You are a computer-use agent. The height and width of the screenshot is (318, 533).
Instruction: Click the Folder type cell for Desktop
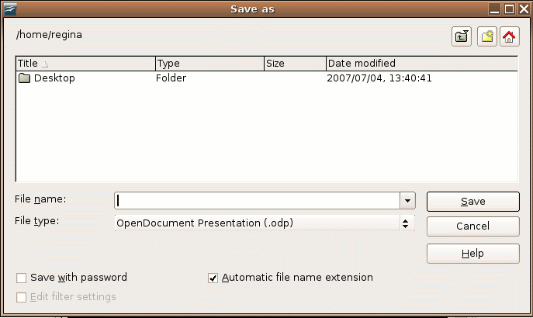pyautogui.click(x=171, y=78)
